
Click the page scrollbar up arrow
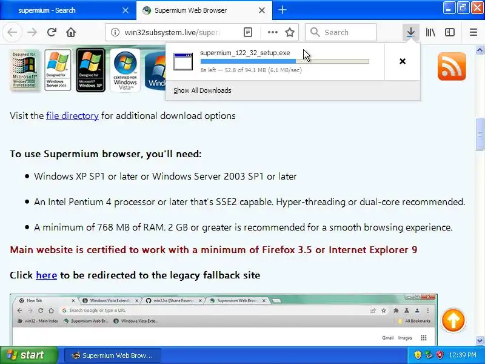click(480, 50)
